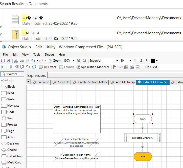Toggle Italic text formatting

(141, 61)
